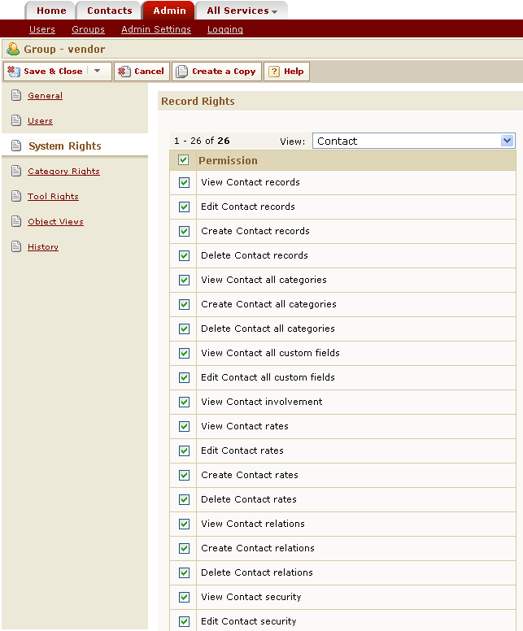
Task: Open Logging in the submenu
Action: 225,29
